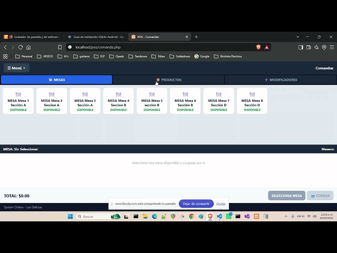
Task: Open the Google bookmark
Action: click(x=202, y=56)
